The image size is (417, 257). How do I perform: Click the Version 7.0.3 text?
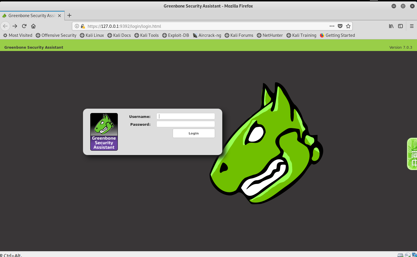click(x=401, y=48)
